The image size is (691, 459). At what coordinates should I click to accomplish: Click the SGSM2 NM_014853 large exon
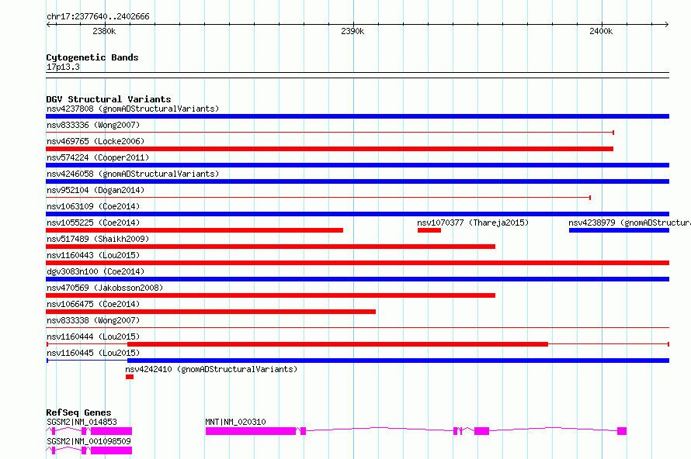pyautogui.click(x=112, y=431)
